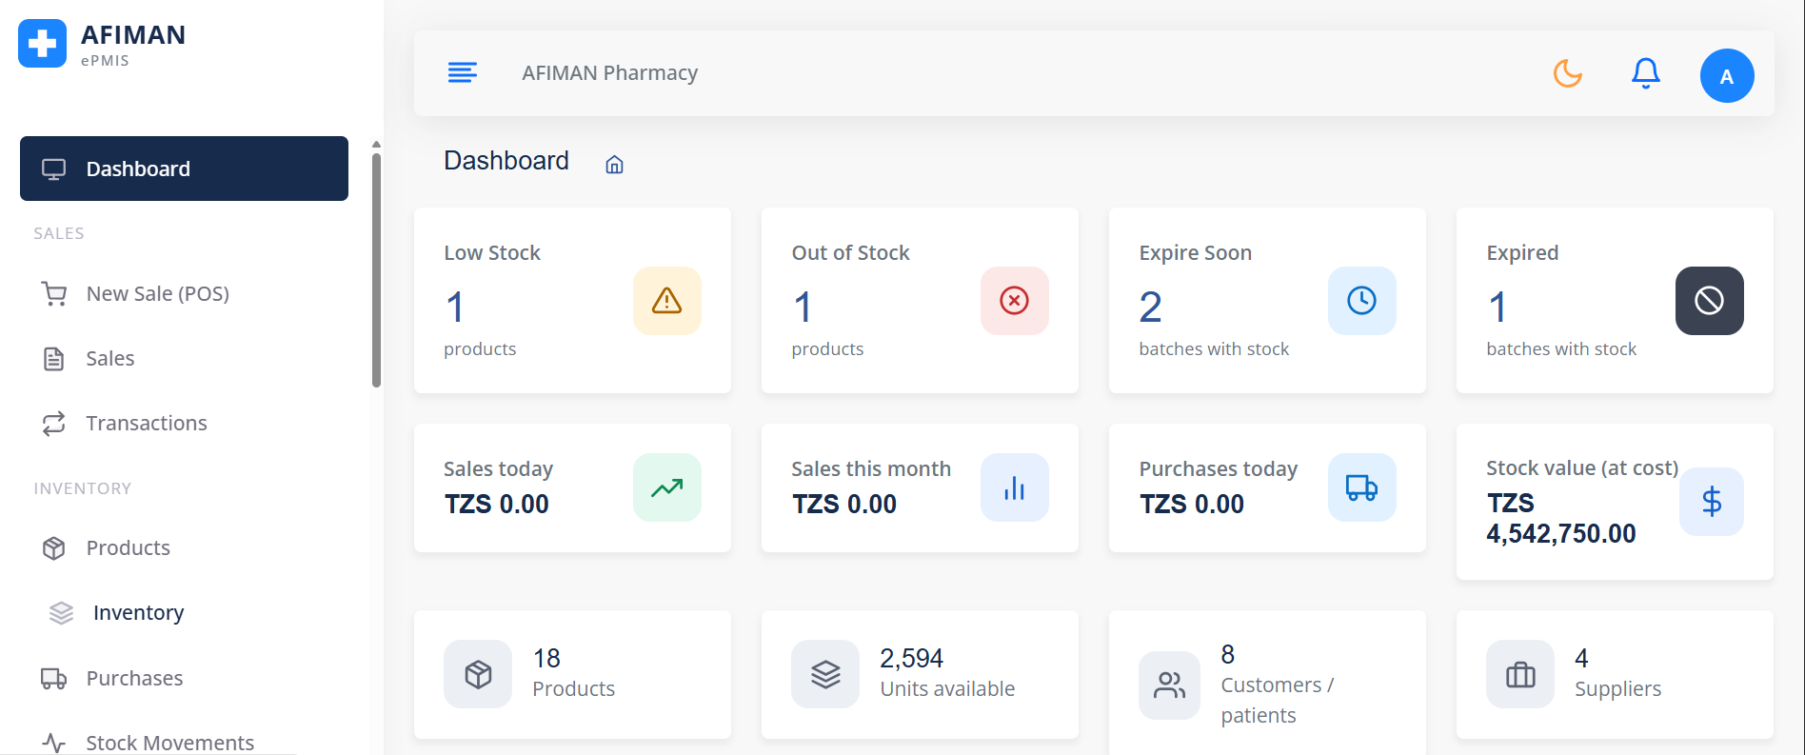Select Dashboard in the sidebar
This screenshot has width=1805, height=755.
[184, 169]
